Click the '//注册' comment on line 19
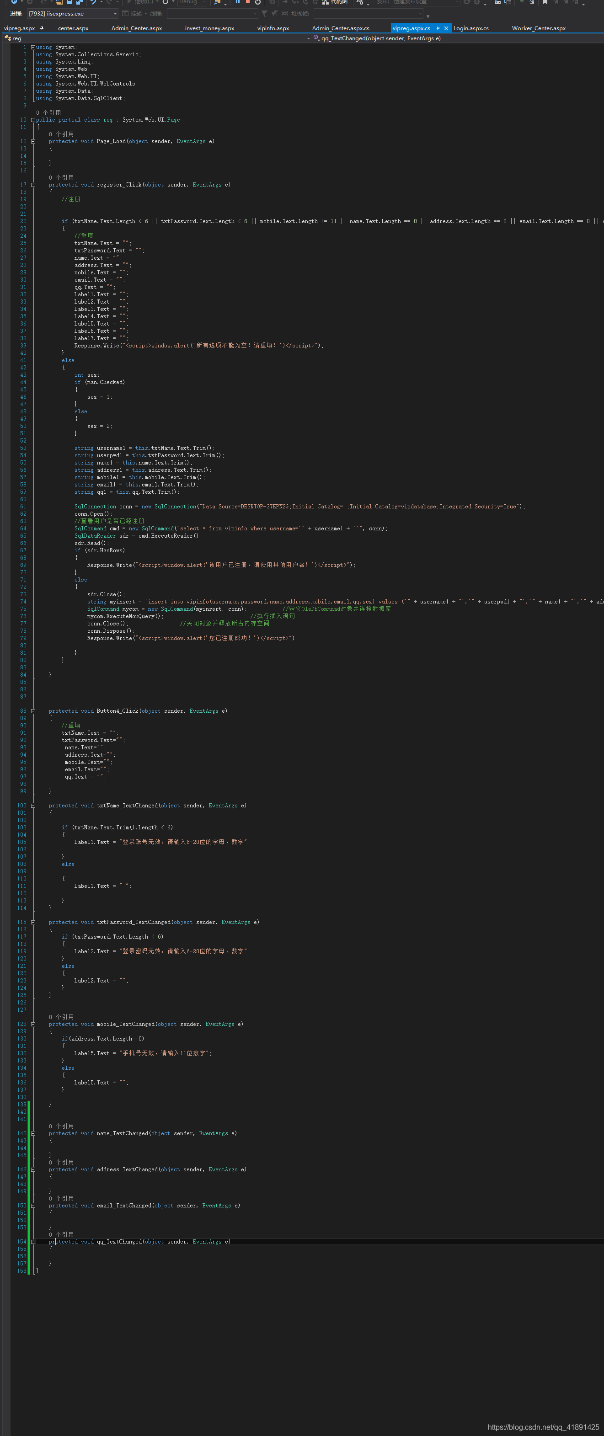The width and height of the screenshot is (604, 1436). [x=71, y=200]
